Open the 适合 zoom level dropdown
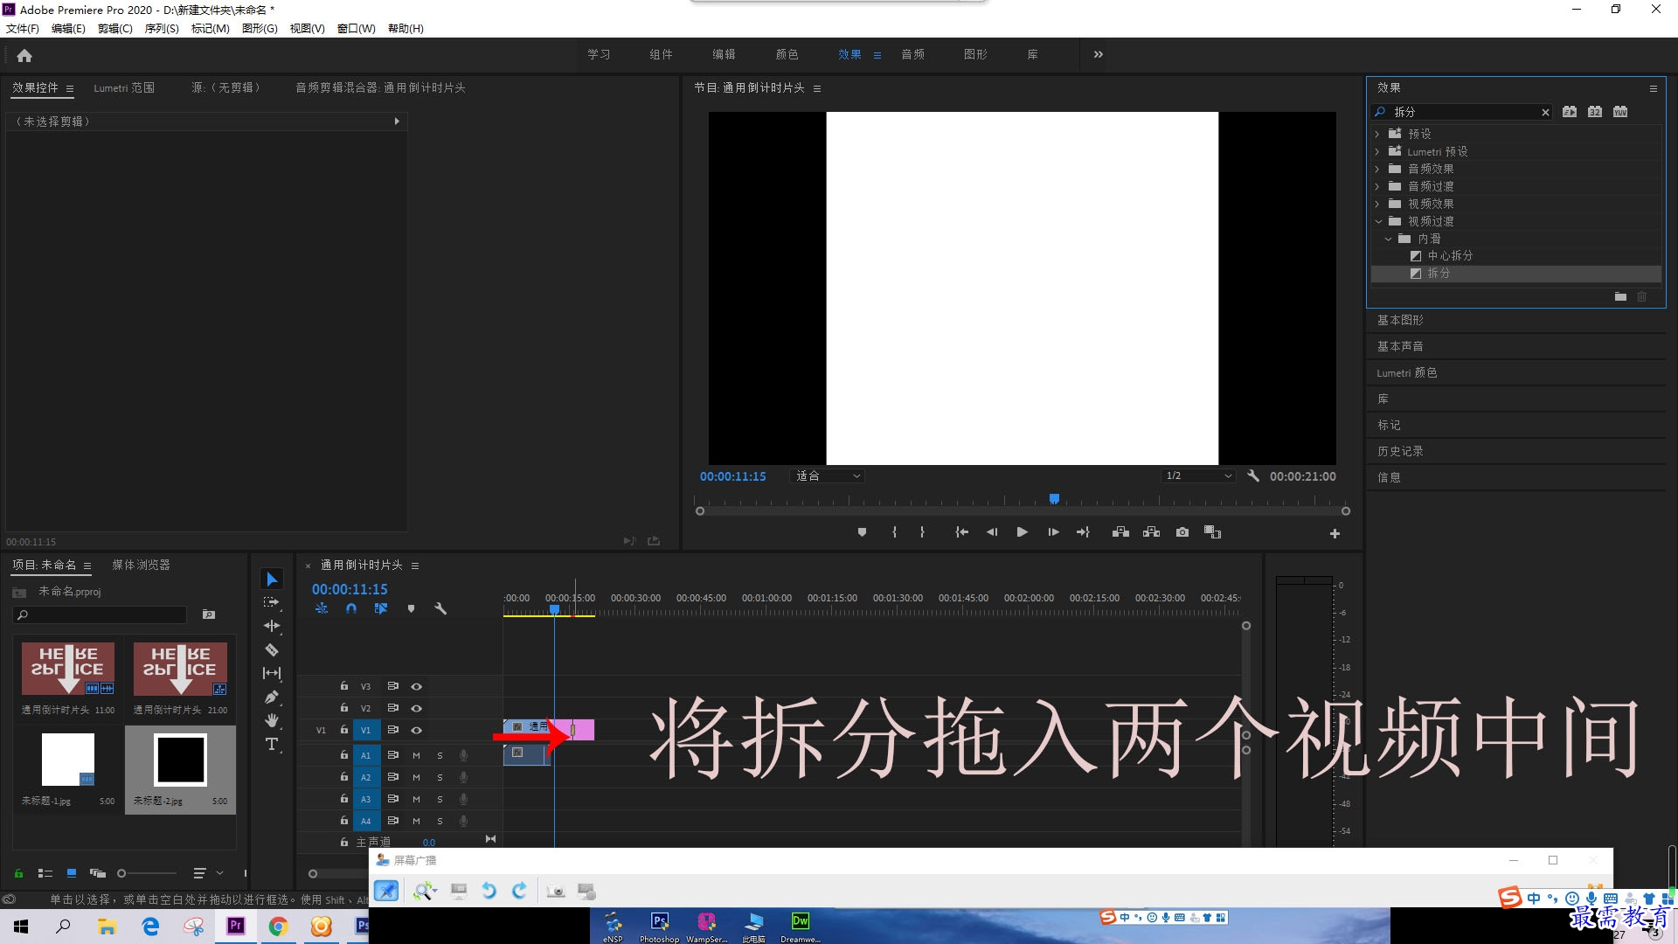The image size is (1678, 944). point(826,475)
